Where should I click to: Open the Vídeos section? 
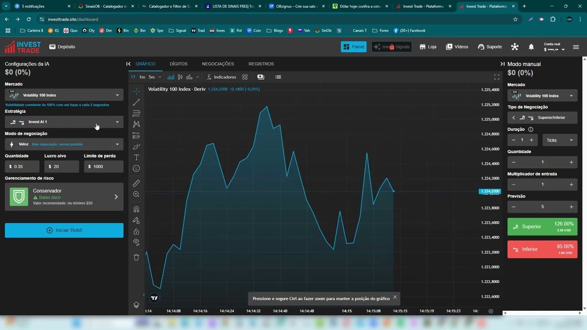(x=457, y=47)
